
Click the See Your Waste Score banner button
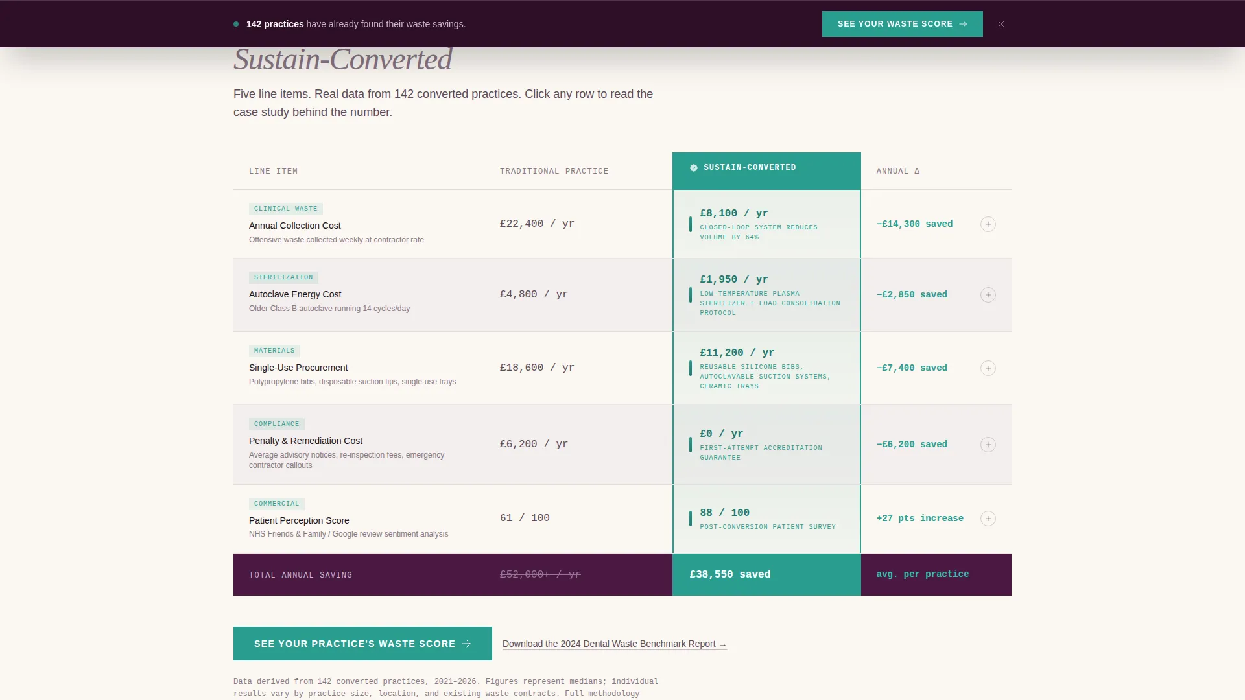(x=902, y=24)
